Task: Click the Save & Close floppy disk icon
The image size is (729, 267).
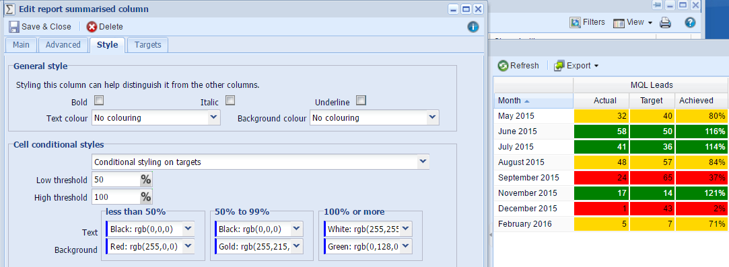Action: [14, 26]
